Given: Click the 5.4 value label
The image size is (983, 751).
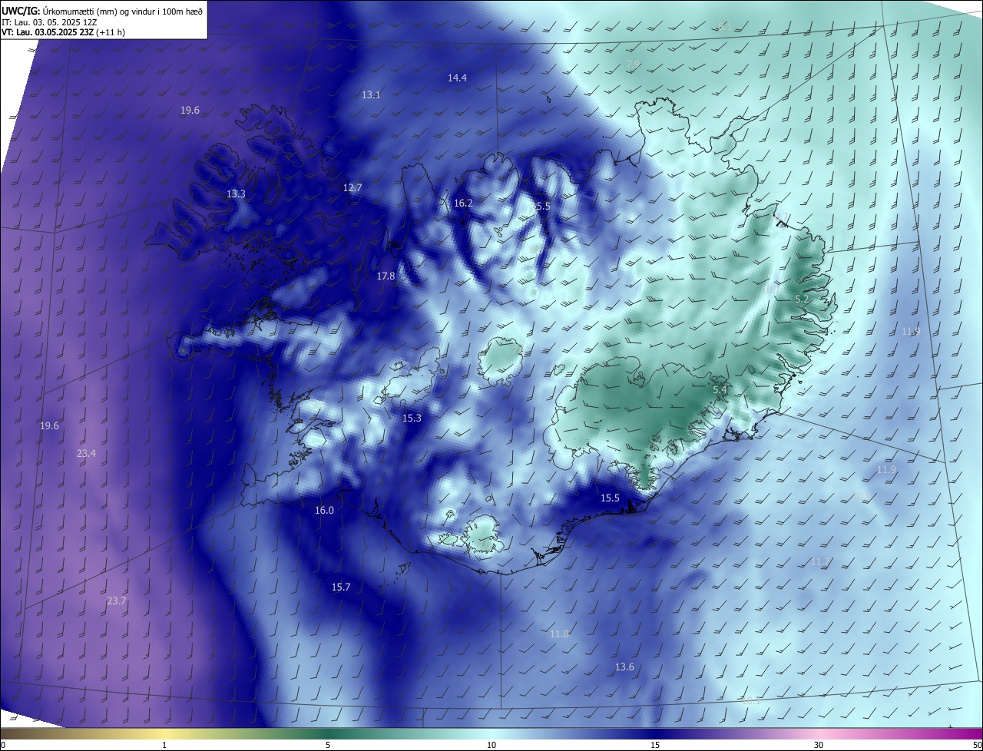Looking at the screenshot, I should (720, 390).
